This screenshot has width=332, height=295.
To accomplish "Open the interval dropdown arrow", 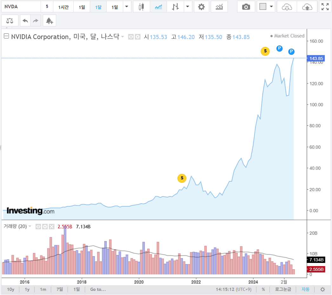I will (x=127, y=7).
